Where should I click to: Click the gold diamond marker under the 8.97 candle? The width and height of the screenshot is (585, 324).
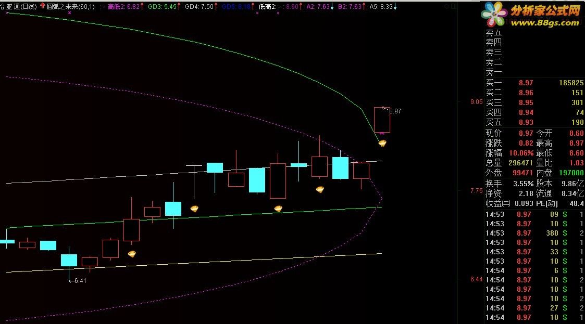[x=382, y=143]
